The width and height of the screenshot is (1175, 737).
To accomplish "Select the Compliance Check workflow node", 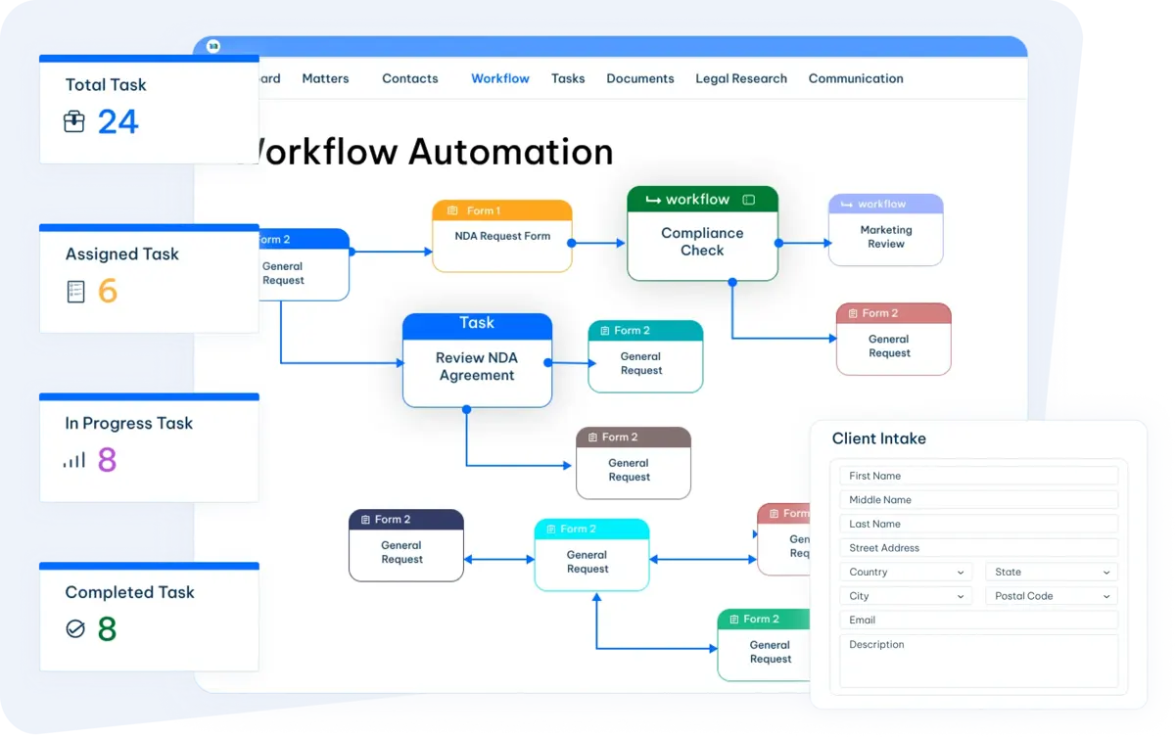I will coord(703,234).
